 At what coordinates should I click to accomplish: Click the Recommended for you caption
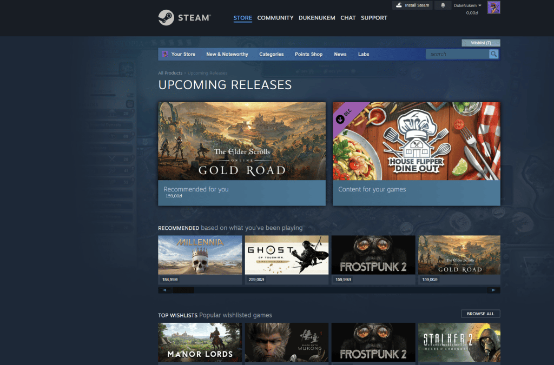click(x=196, y=189)
